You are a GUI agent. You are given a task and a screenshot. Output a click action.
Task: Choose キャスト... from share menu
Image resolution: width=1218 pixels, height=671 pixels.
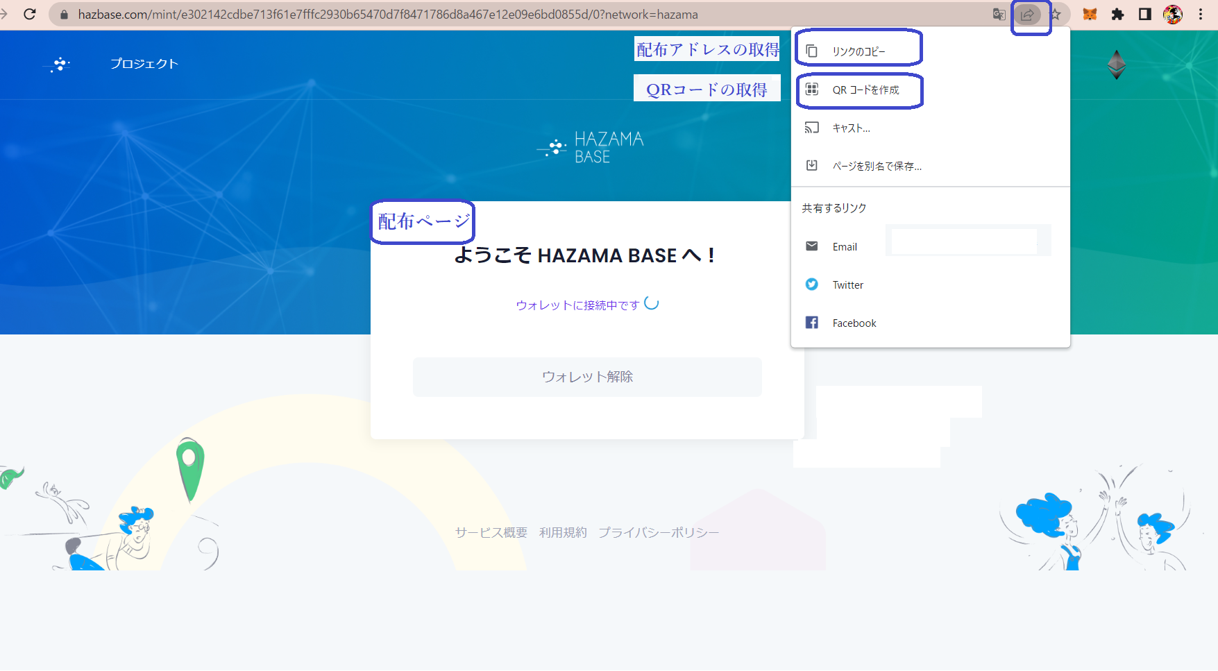[931, 128]
